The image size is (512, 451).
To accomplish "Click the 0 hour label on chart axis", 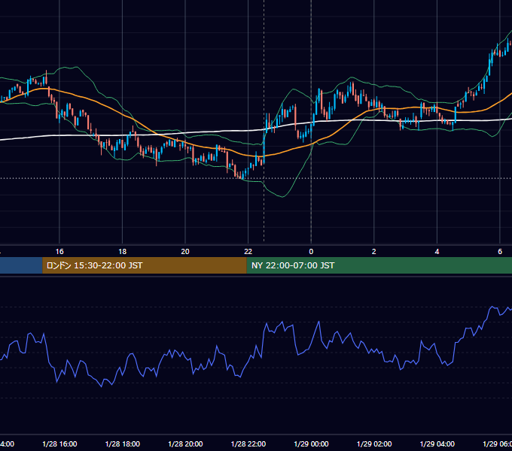I will pyautogui.click(x=311, y=252).
